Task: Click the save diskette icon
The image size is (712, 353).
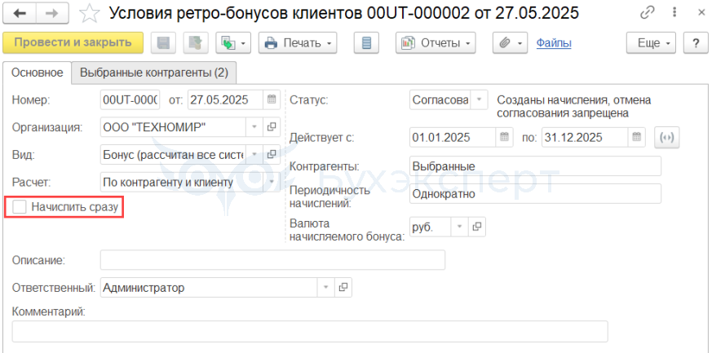Action: point(162,43)
